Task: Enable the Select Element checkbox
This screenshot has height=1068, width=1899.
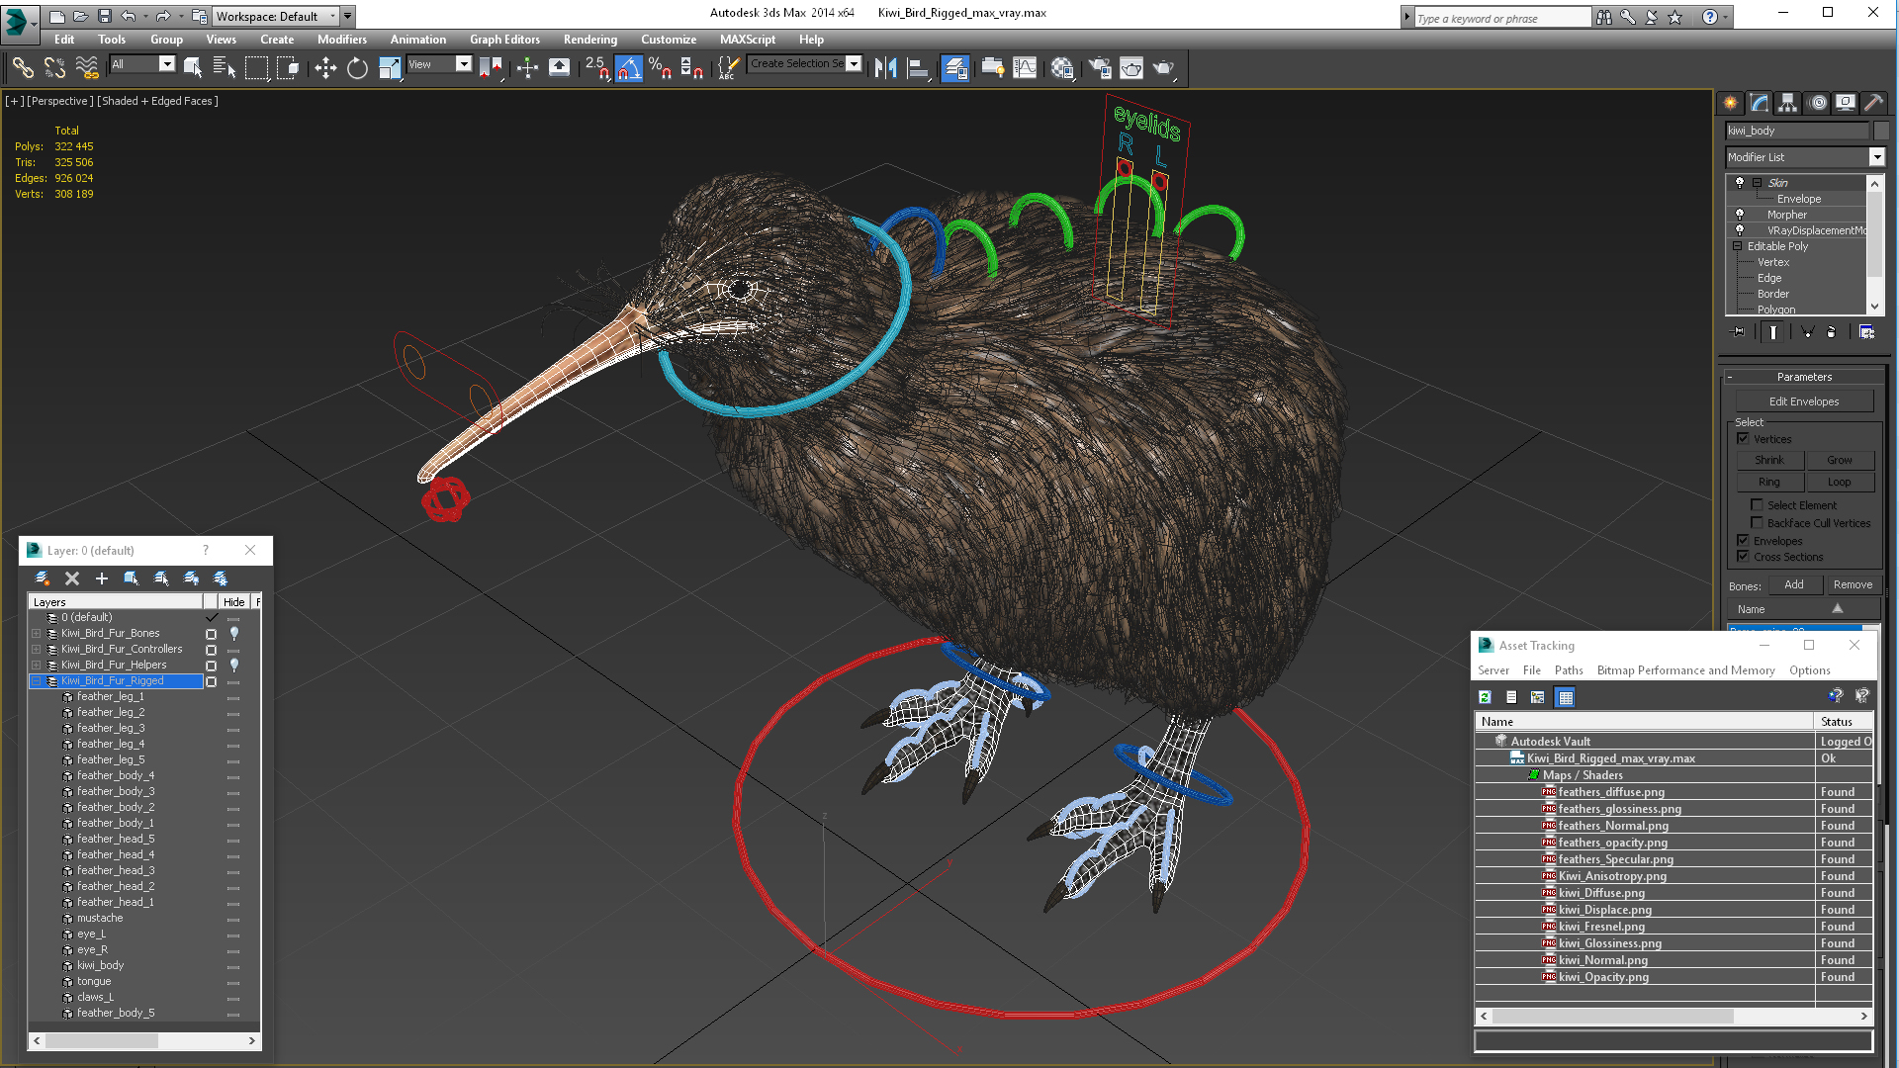Action: (1758, 505)
